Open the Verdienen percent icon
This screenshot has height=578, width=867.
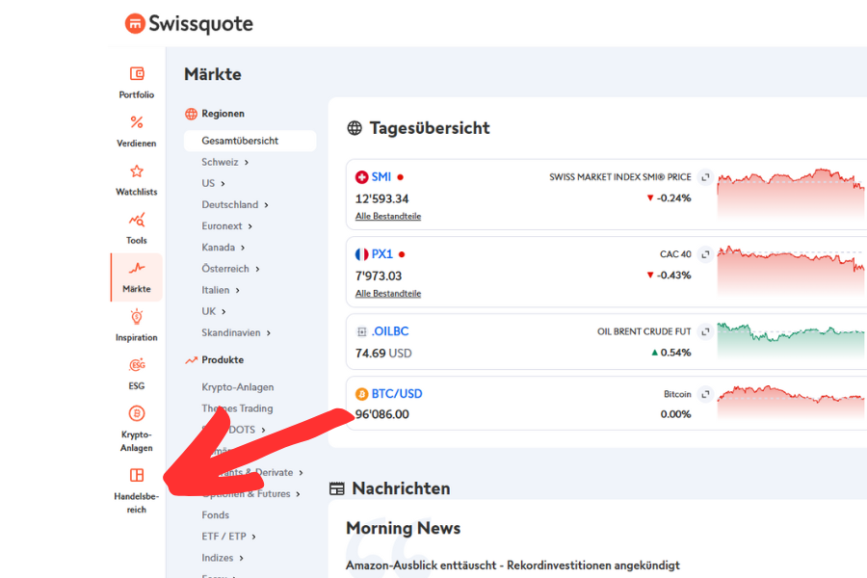click(x=137, y=122)
